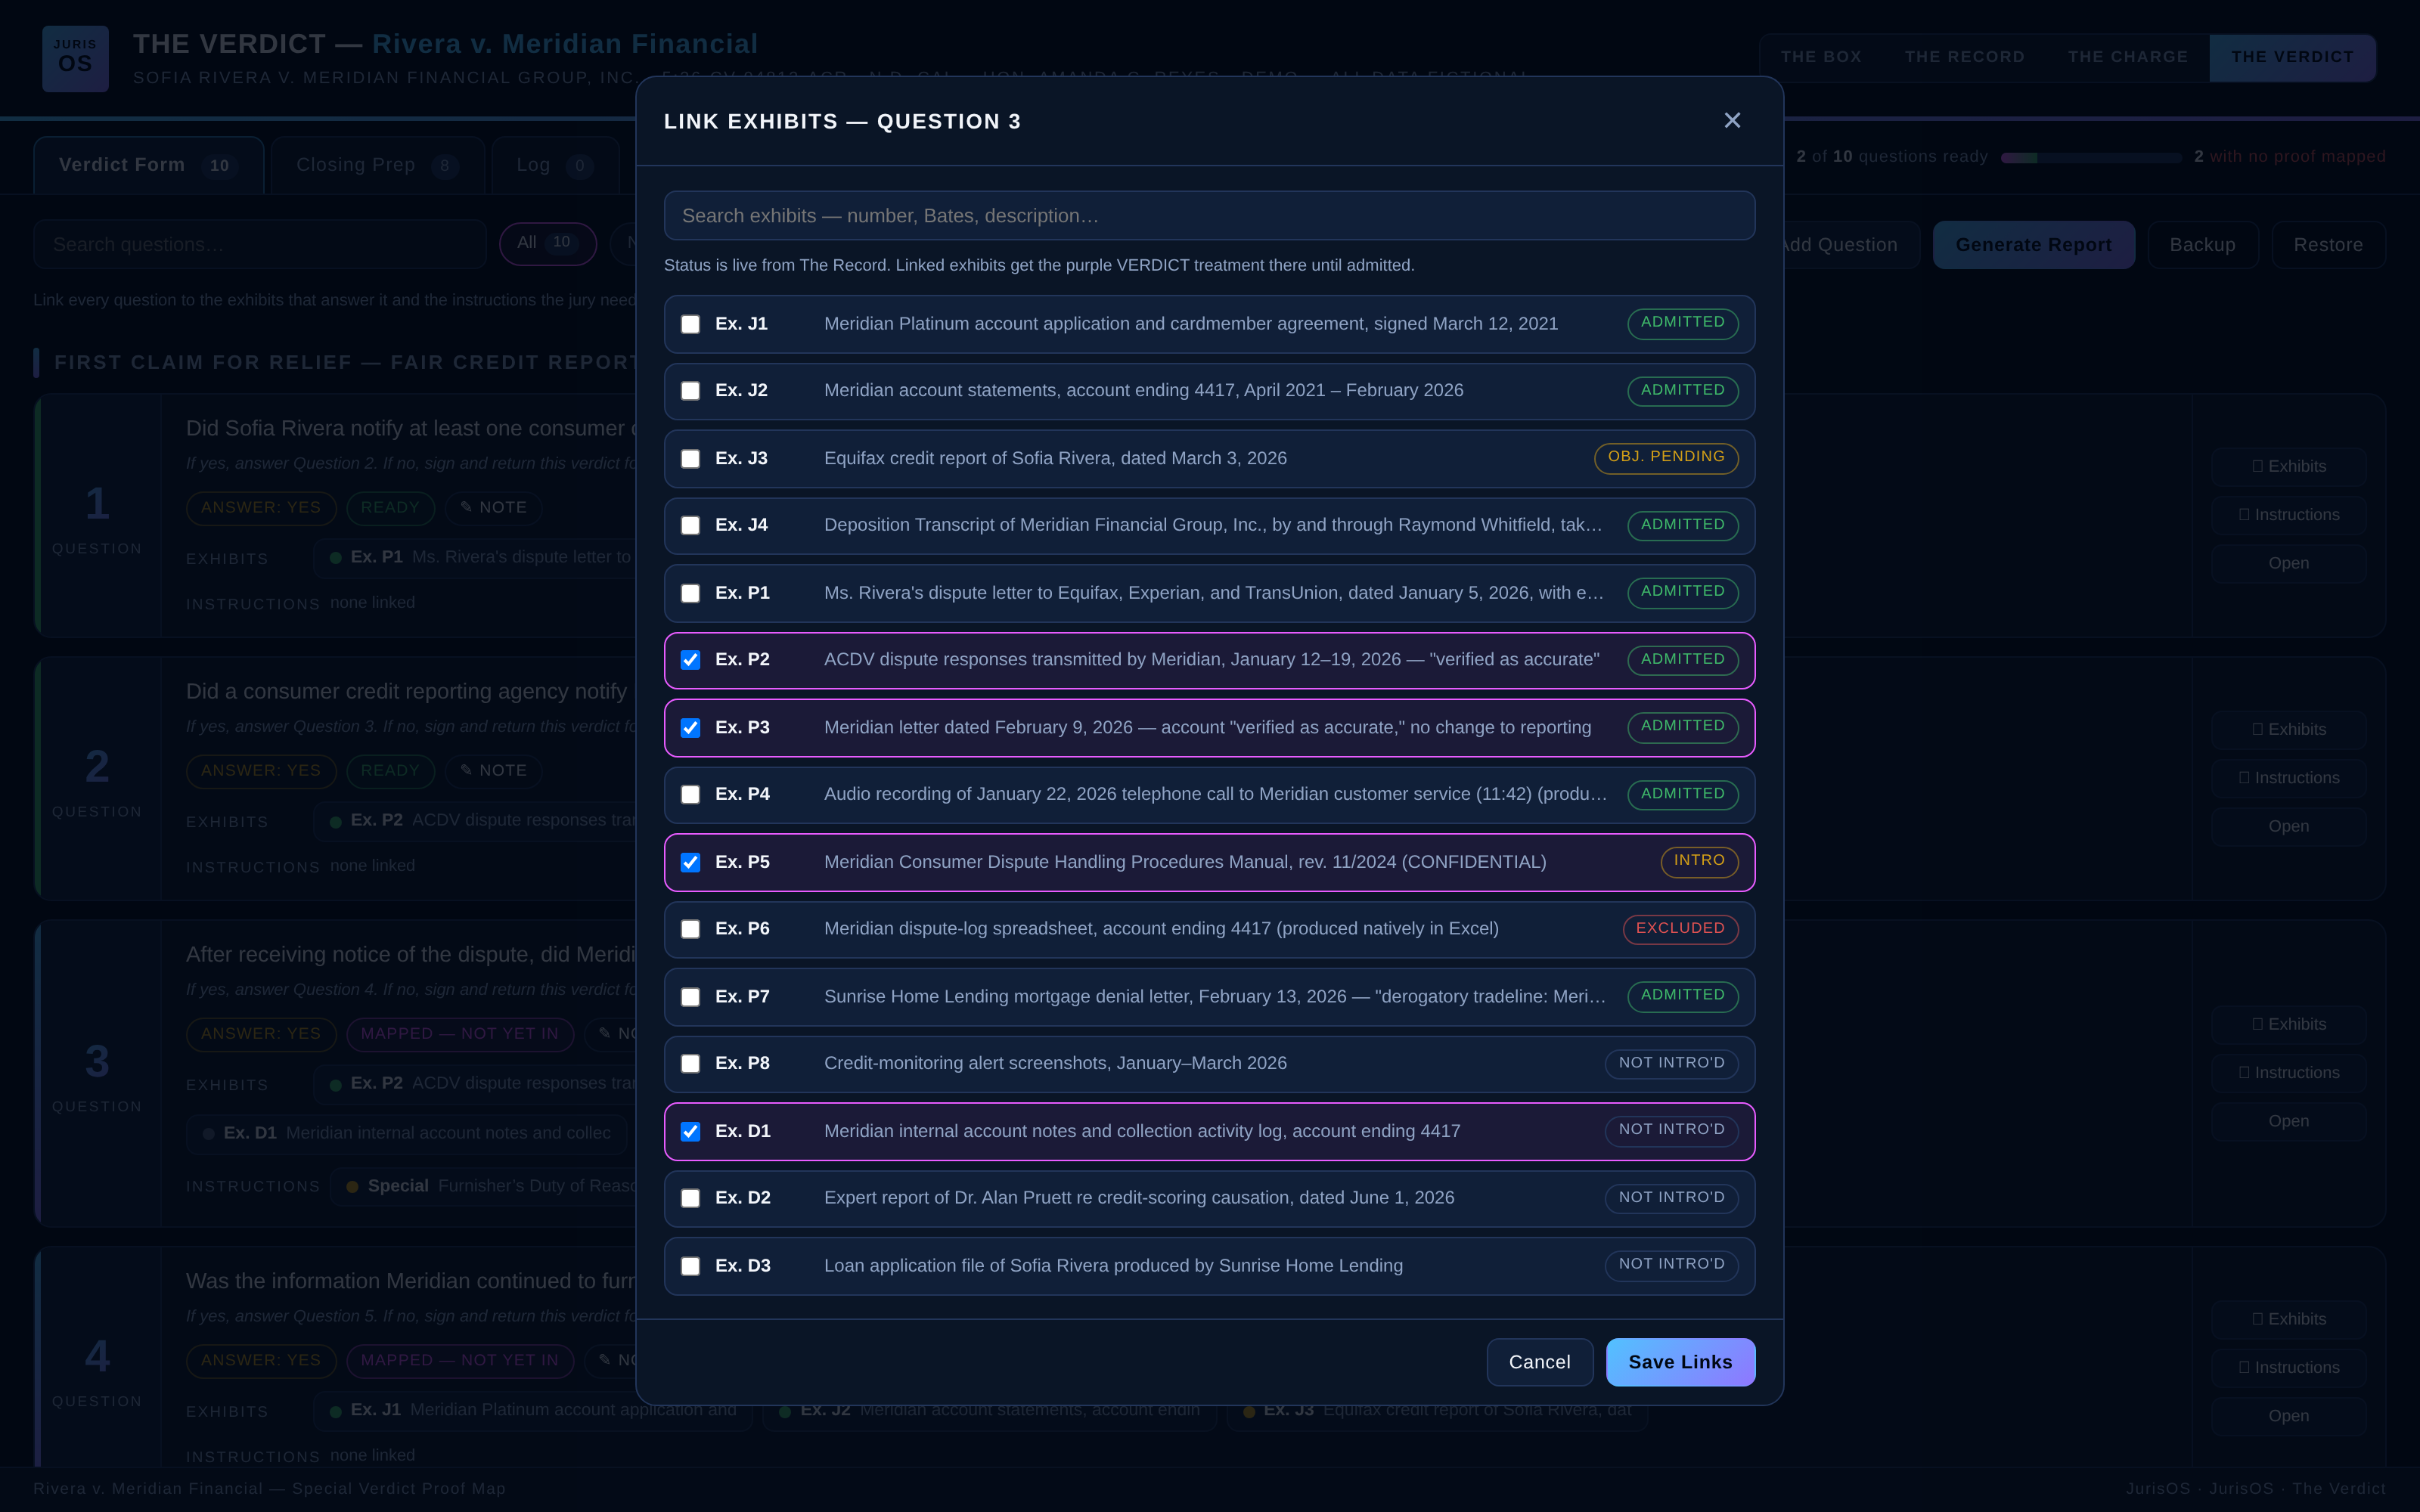Click the Ex. P7 description text
The height and width of the screenshot is (1512, 2420).
tap(1214, 997)
